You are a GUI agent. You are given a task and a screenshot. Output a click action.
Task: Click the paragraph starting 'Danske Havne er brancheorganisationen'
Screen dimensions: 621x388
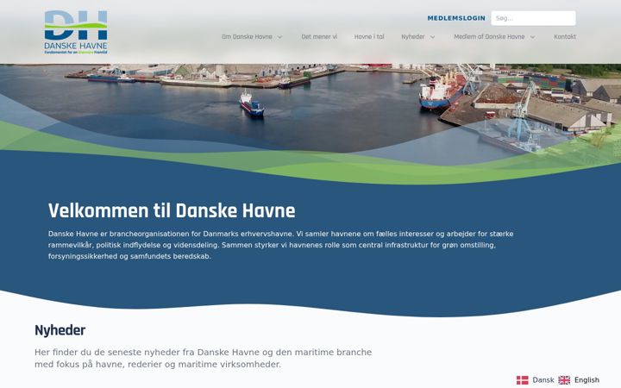point(281,245)
